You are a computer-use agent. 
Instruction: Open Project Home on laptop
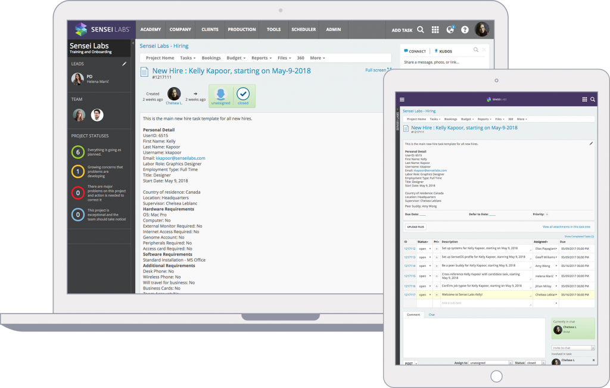tap(160, 58)
